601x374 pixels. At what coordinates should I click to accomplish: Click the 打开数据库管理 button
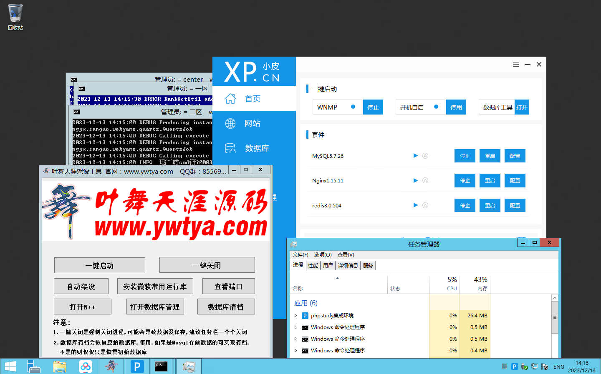pos(155,307)
